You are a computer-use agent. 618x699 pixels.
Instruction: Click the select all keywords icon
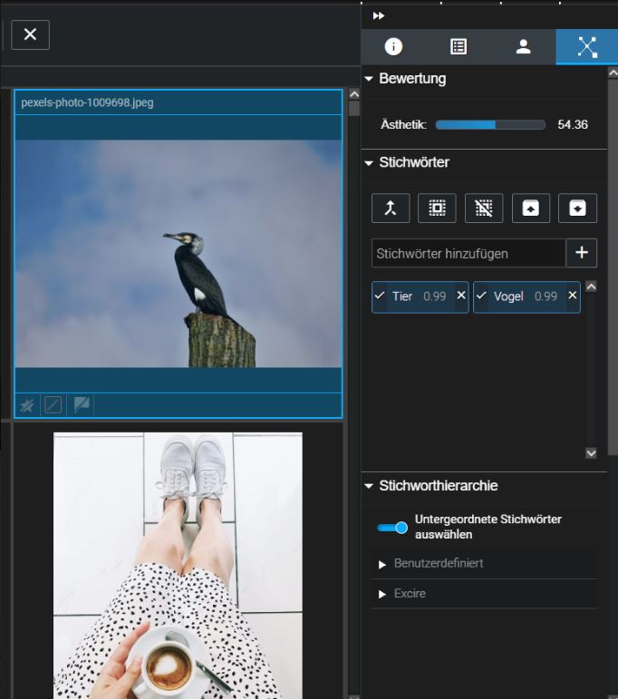(x=437, y=208)
